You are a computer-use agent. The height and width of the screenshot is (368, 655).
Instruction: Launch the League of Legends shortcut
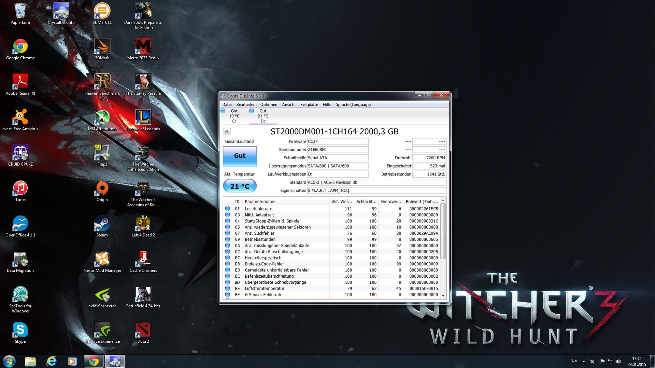[143, 120]
